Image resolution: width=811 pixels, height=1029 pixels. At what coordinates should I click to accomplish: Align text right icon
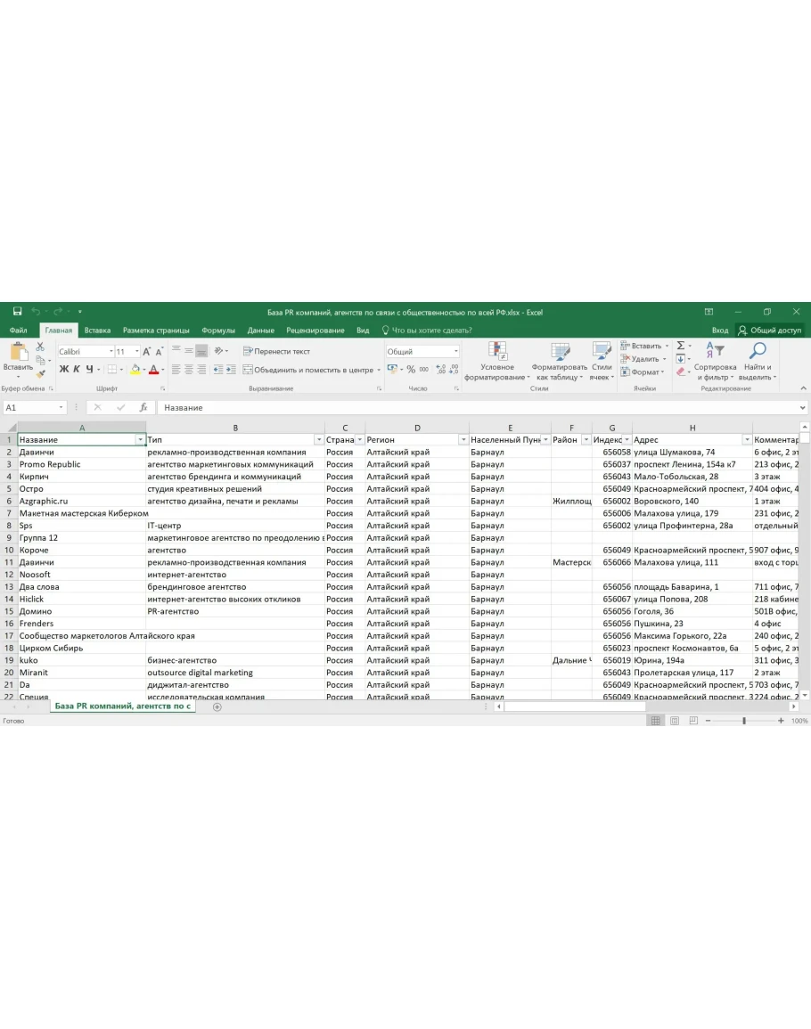[x=201, y=370]
